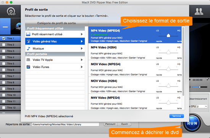Check the Titre 2 checkbox
This screenshot has height=138, width=210.
[3, 45]
